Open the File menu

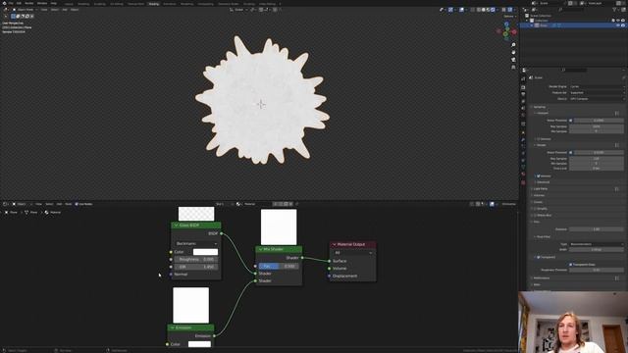pyautogui.click(x=11, y=3)
